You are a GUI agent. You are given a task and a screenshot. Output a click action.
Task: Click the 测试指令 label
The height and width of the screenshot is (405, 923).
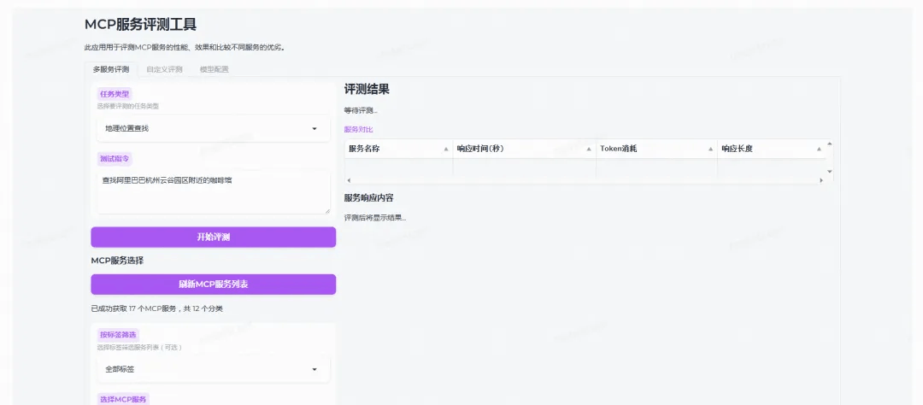coord(115,159)
